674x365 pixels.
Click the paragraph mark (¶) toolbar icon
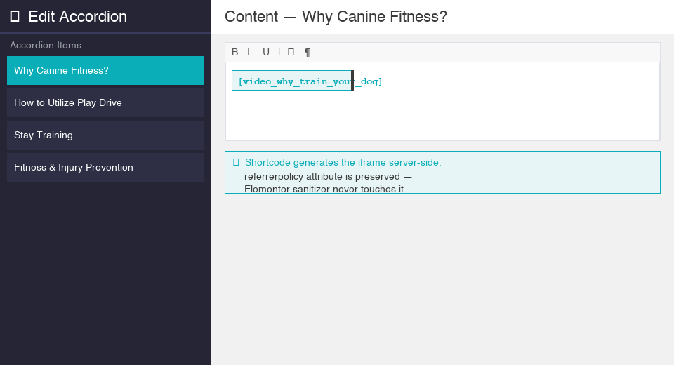click(307, 52)
